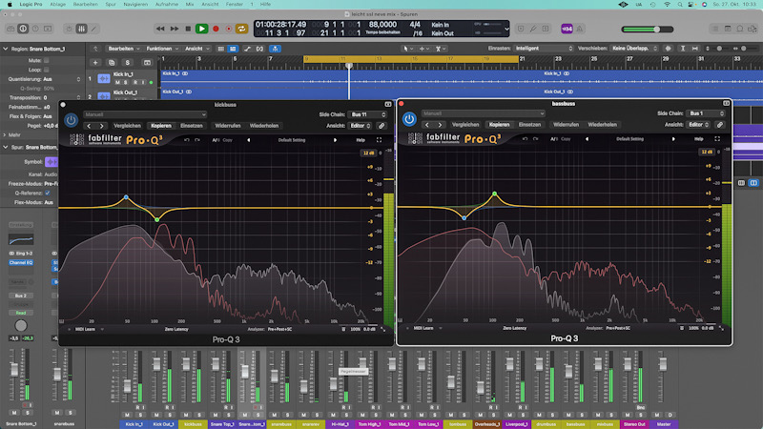763x429 pixels.
Task: Open the Editors pencil button
Action: 93,29
